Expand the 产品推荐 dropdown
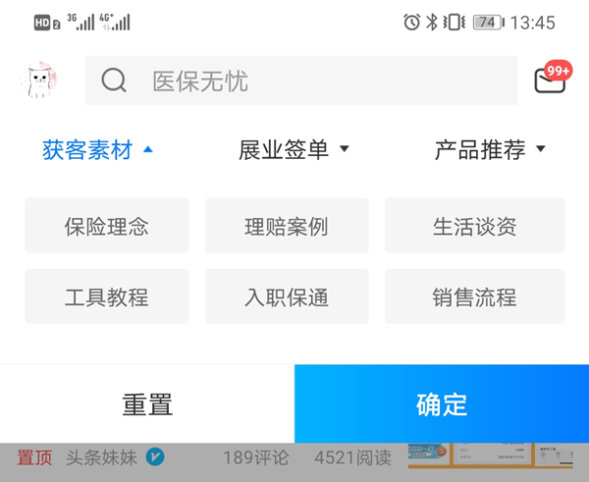Viewport: 589px width, 482px height. coord(489,150)
